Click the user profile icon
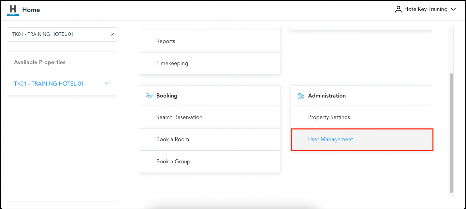The width and height of the screenshot is (466, 209). click(x=398, y=9)
